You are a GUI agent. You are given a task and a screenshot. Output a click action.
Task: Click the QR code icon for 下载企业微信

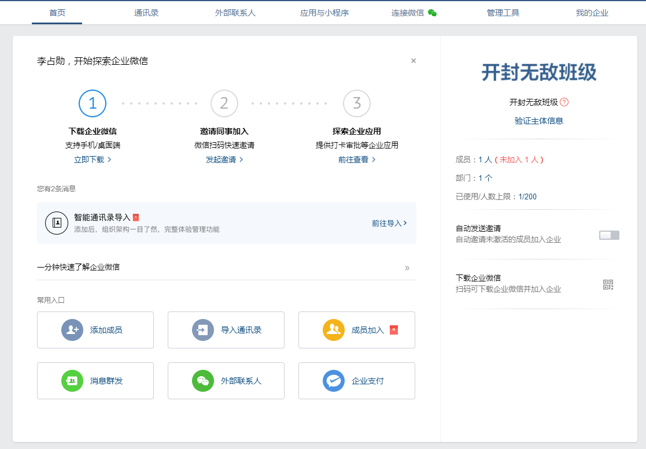point(608,284)
